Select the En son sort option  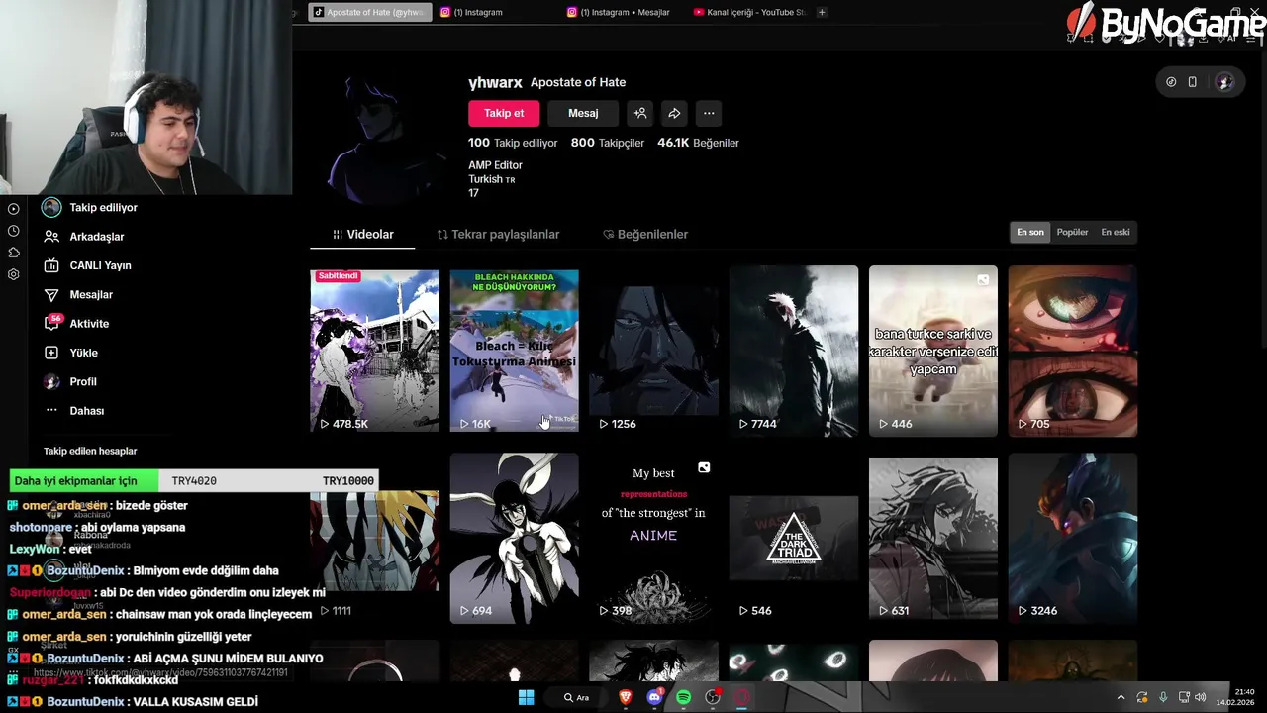tap(1029, 232)
